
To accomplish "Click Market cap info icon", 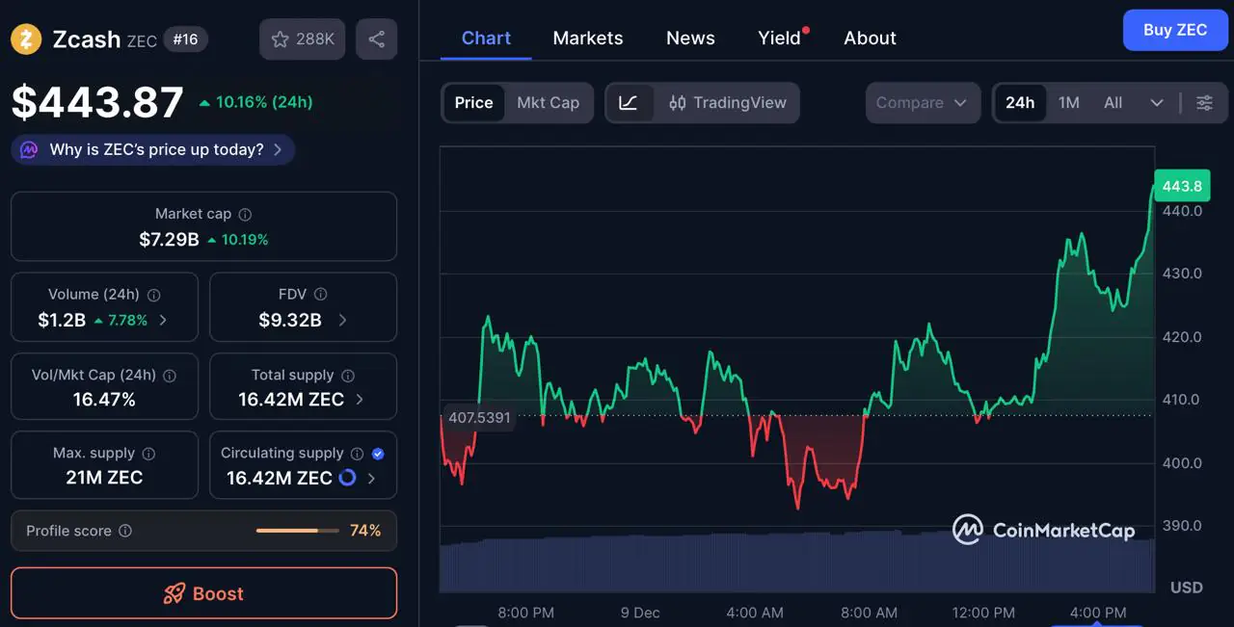I will (x=245, y=215).
